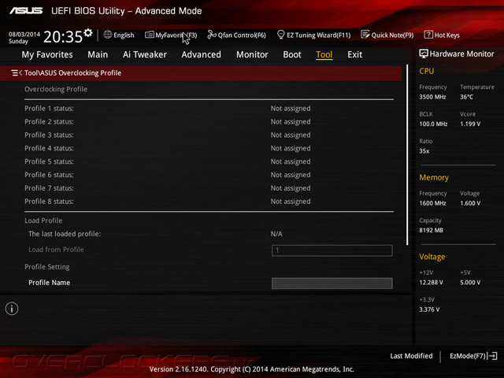Click The last loaded profile label
Screen dimensions: 504x378
65,234
